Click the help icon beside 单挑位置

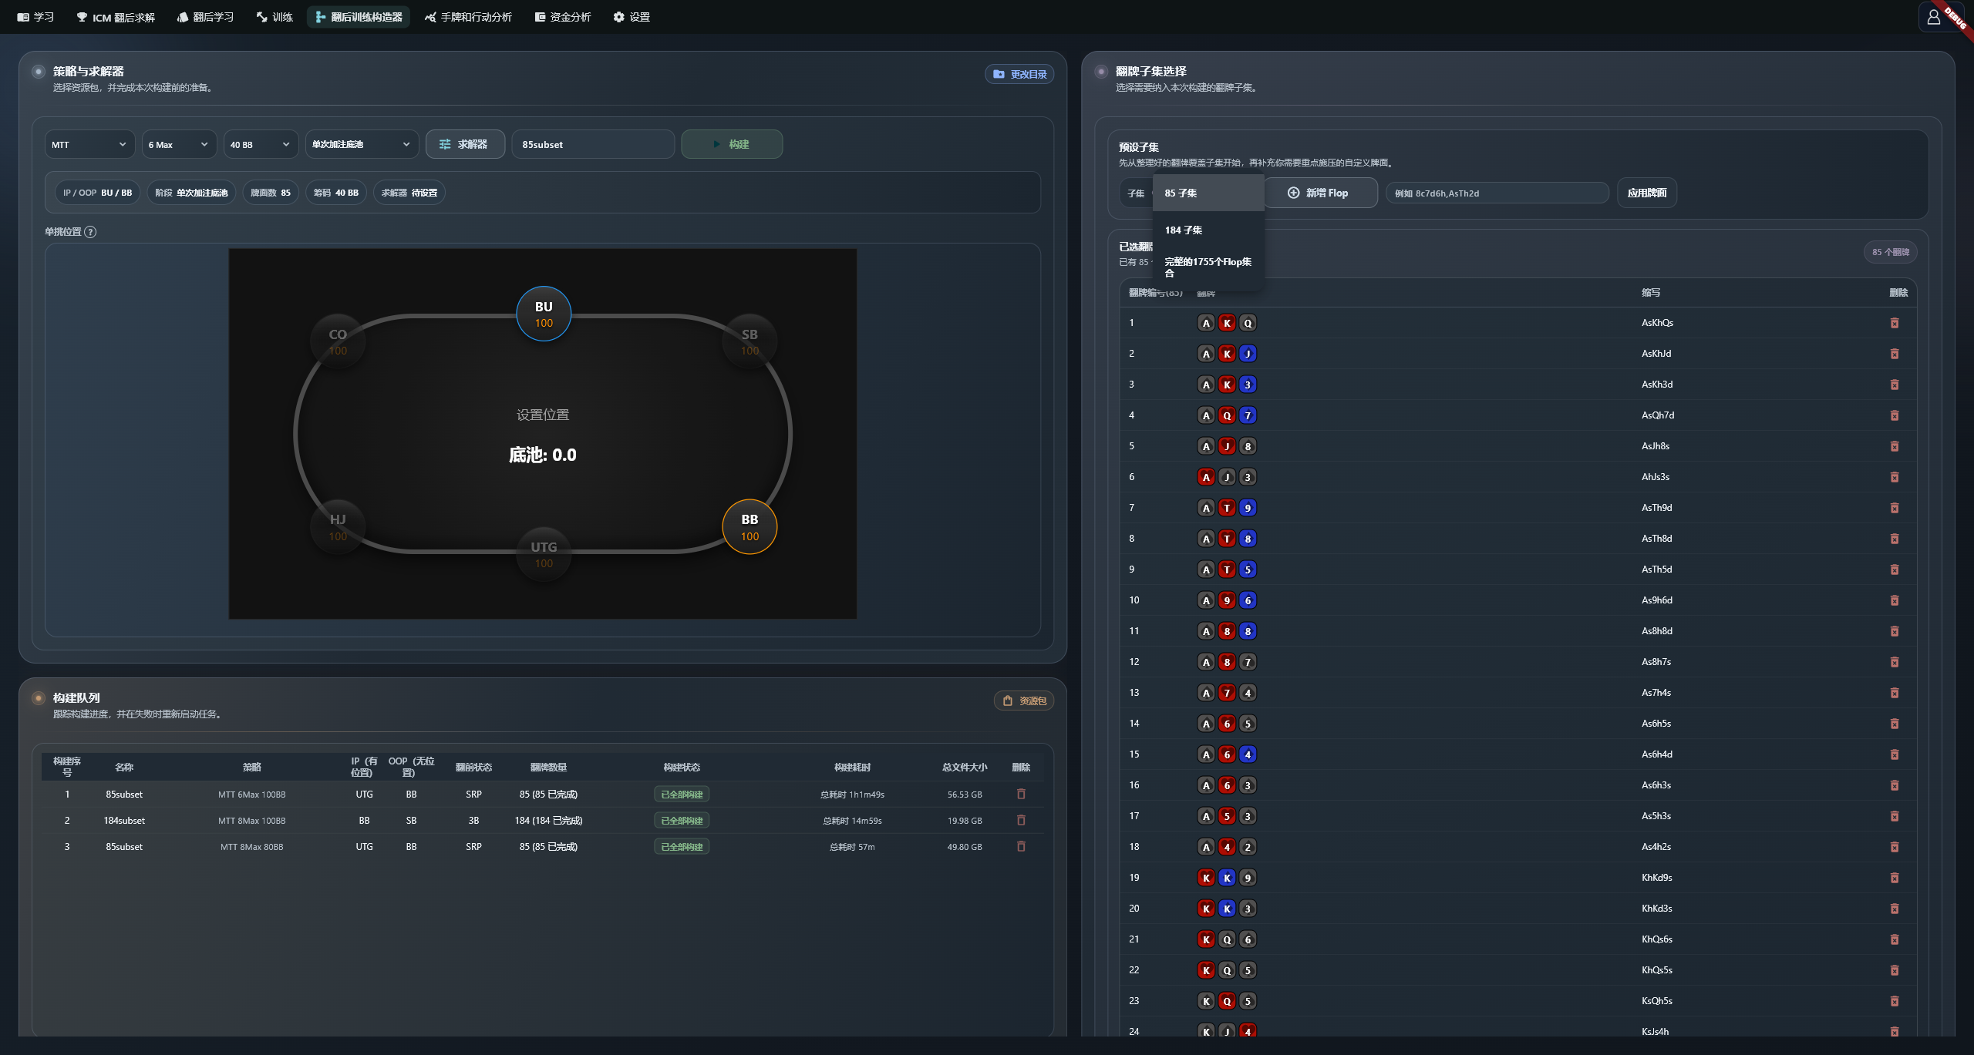pos(90,232)
